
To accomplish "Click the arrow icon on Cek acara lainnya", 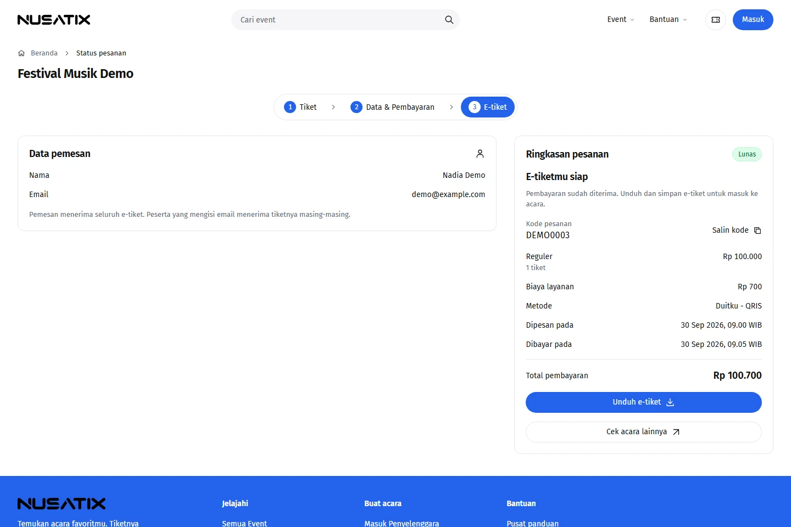I will (x=676, y=432).
